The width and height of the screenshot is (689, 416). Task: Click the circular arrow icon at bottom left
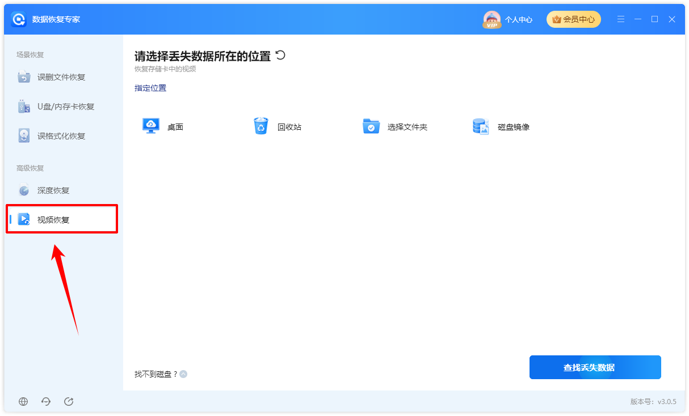point(69,401)
